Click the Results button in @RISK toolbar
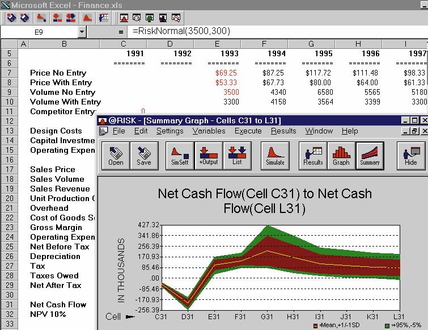 (x=313, y=156)
